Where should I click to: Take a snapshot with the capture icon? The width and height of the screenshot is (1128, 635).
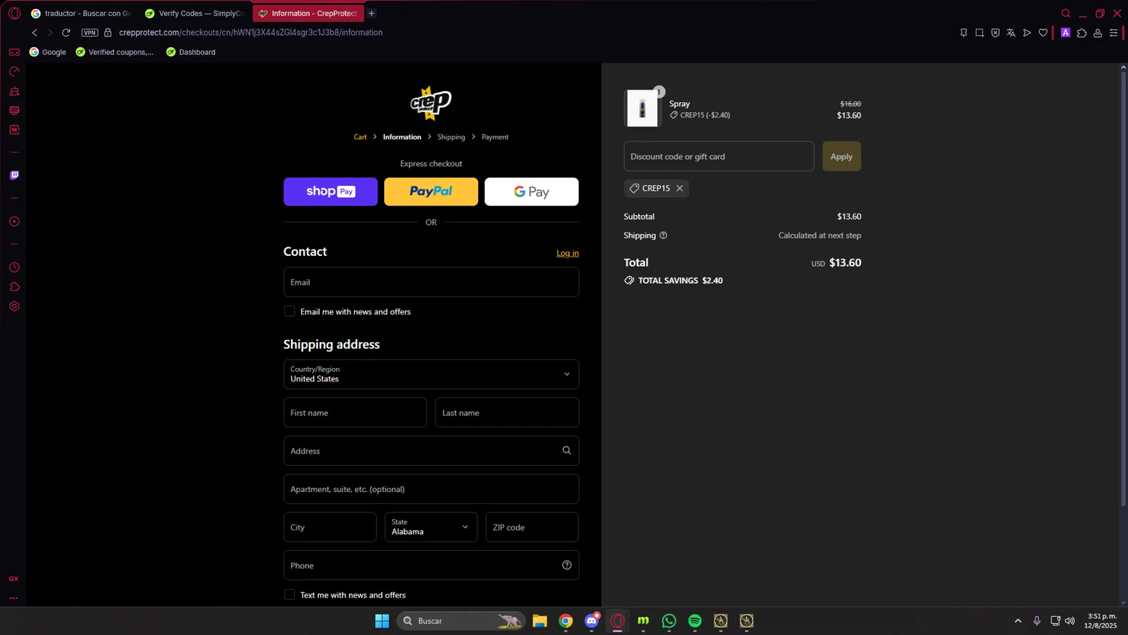[979, 33]
